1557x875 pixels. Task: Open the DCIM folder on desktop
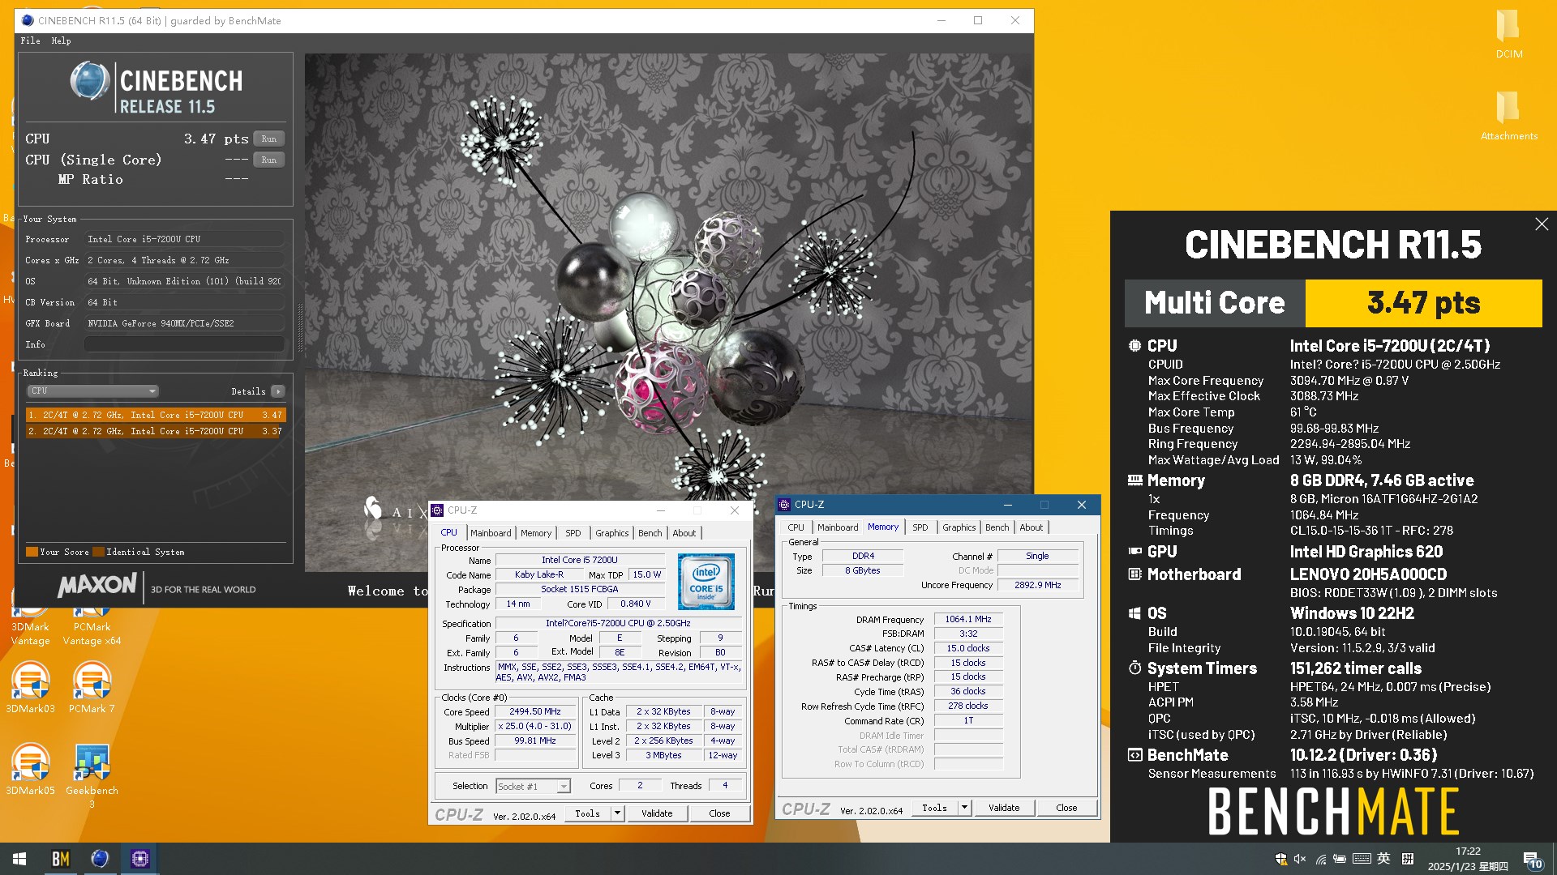pos(1508,35)
